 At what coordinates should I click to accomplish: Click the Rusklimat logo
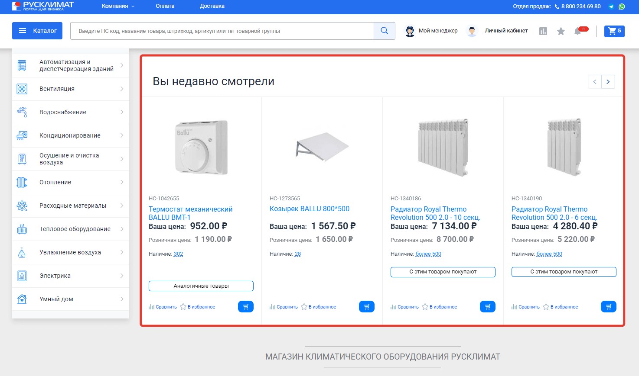pos(43,6)
